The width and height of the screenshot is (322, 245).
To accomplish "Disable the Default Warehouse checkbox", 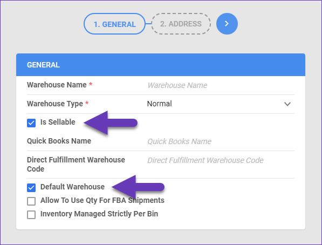I will tap(31, 188).
